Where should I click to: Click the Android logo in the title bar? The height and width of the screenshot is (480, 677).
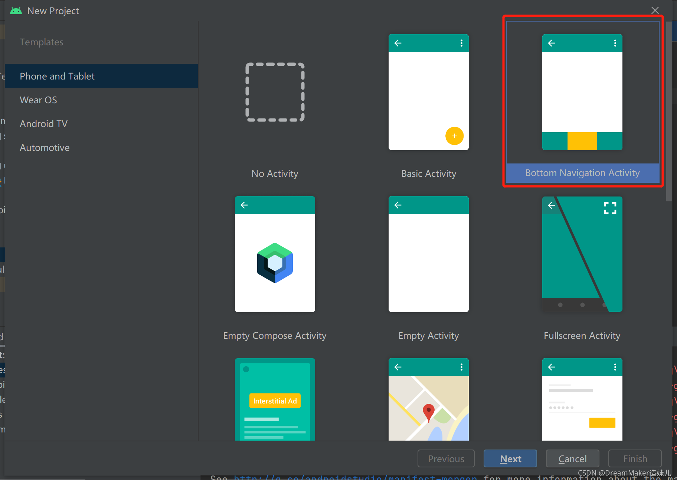click(16, 10)
